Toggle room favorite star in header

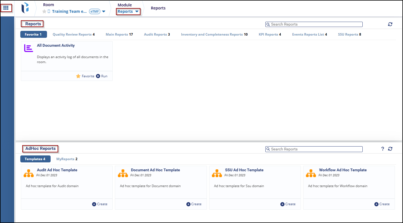44,12
